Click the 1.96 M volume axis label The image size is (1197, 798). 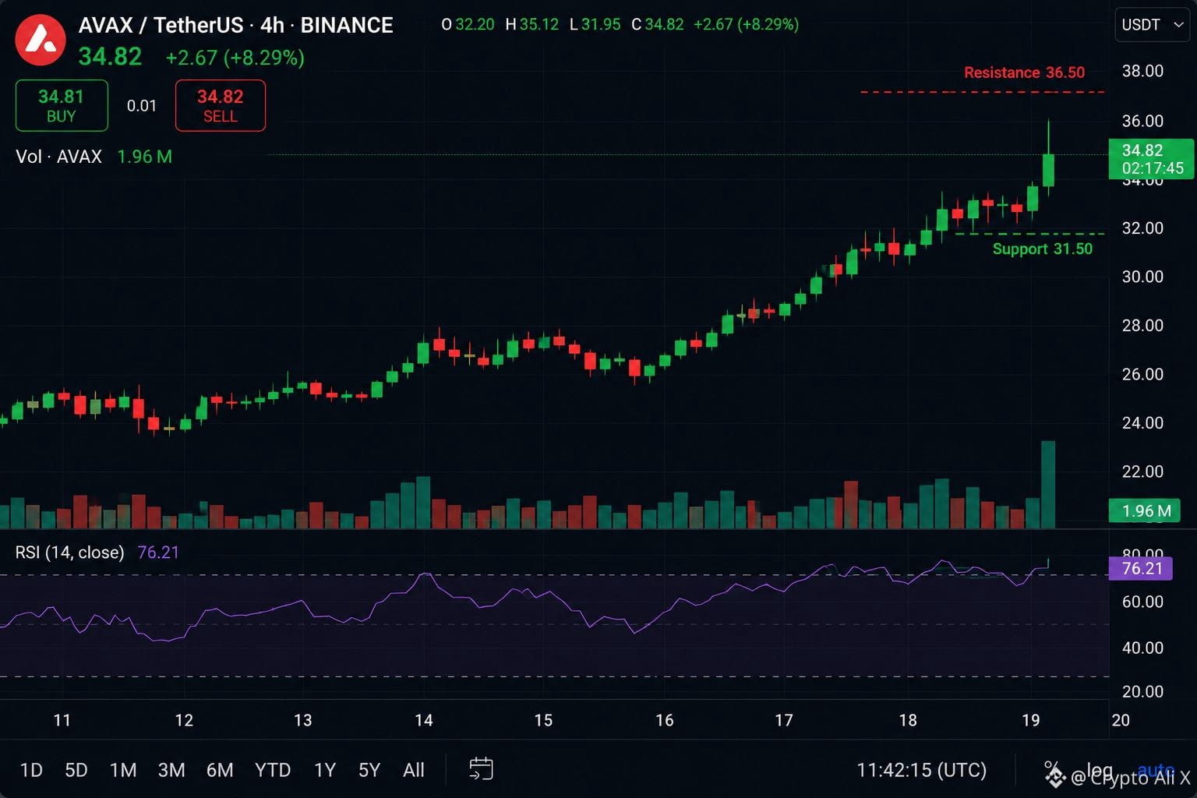point(1145,511)
